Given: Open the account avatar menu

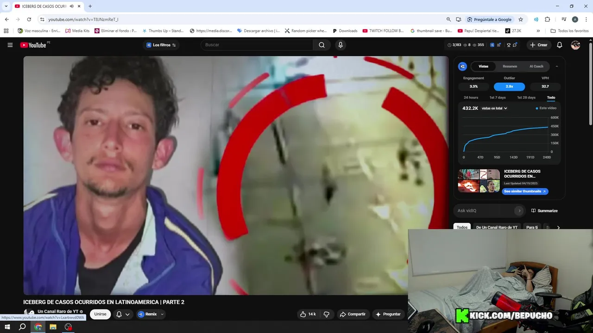Looking at the screenshot, I should 575,45.
